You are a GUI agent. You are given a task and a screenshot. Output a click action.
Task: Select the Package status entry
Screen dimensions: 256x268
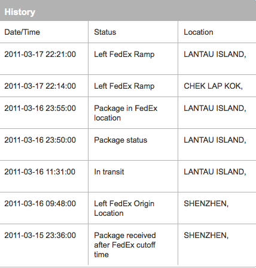[121, 140]
